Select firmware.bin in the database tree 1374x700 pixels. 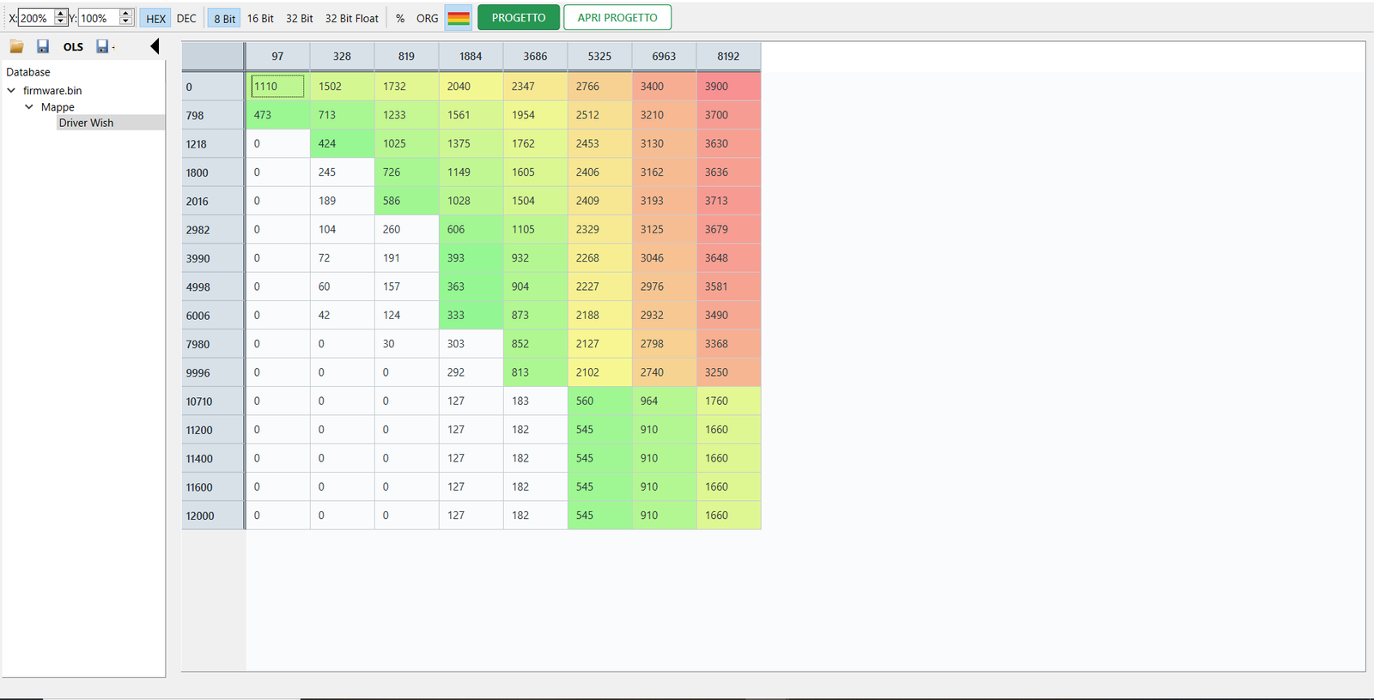(x=52, y=90)
